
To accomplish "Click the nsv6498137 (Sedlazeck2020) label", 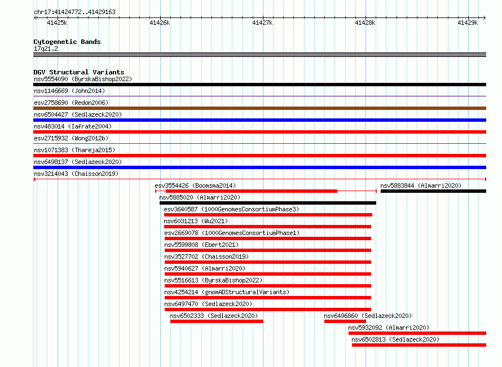I will [x=78, y=162].
